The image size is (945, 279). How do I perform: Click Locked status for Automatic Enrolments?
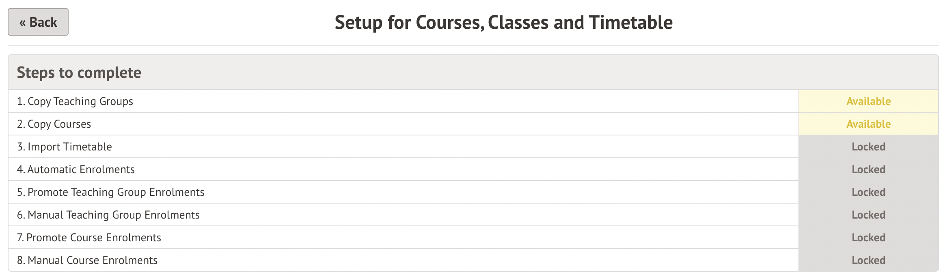[868, 170]
